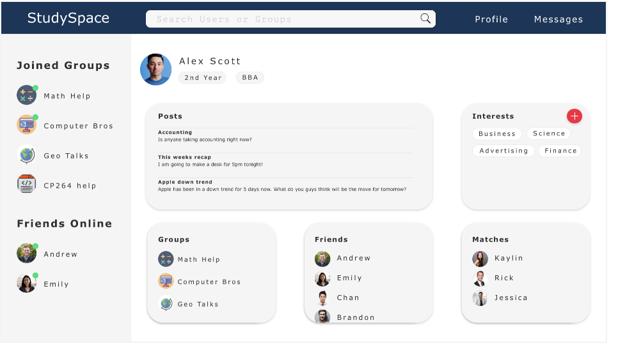Click the search magnifying glass icon
The height and width of the screenshot is (348, 618).
[x=425, y=19]
